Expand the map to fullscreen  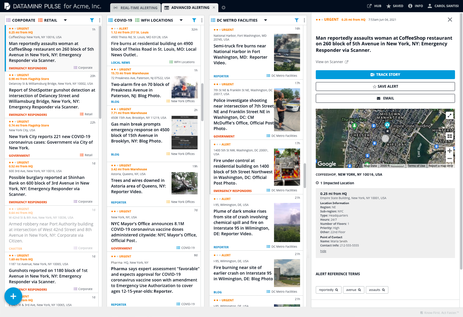[x=449, y=115]
